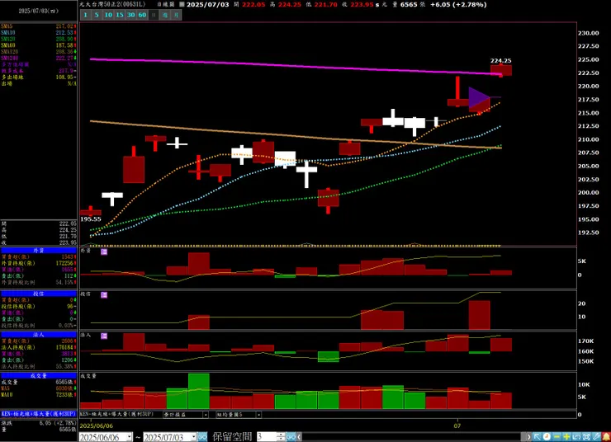Viewport: 611px width, 442px height.
Task: Click the SMA10 legend row
Action: [x=39, y=33]
